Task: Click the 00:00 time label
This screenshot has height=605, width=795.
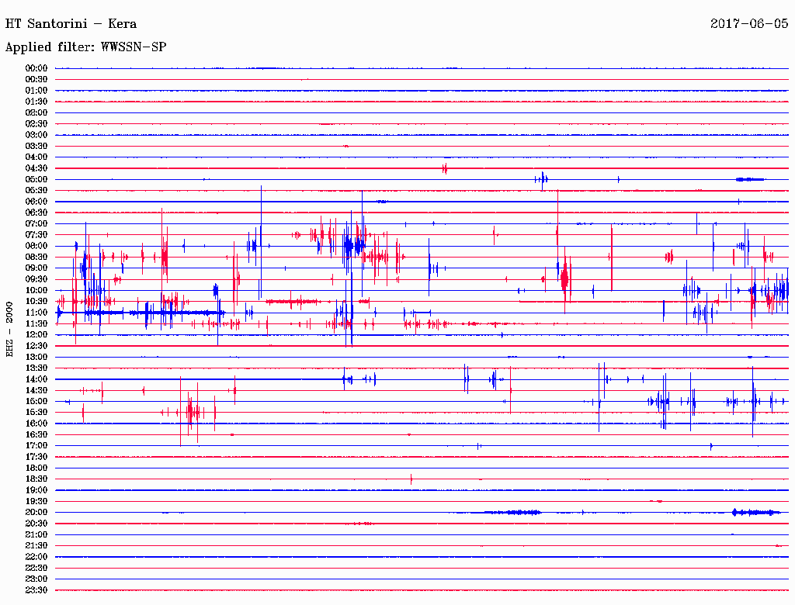Action: tap(36, 68)
